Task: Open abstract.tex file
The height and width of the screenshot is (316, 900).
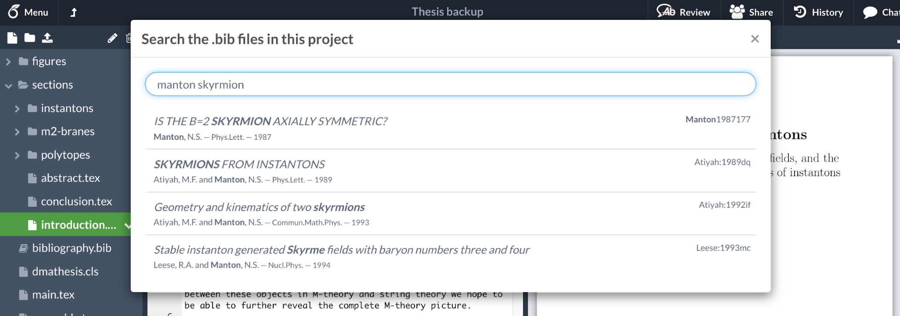Action: click(70, 178)
